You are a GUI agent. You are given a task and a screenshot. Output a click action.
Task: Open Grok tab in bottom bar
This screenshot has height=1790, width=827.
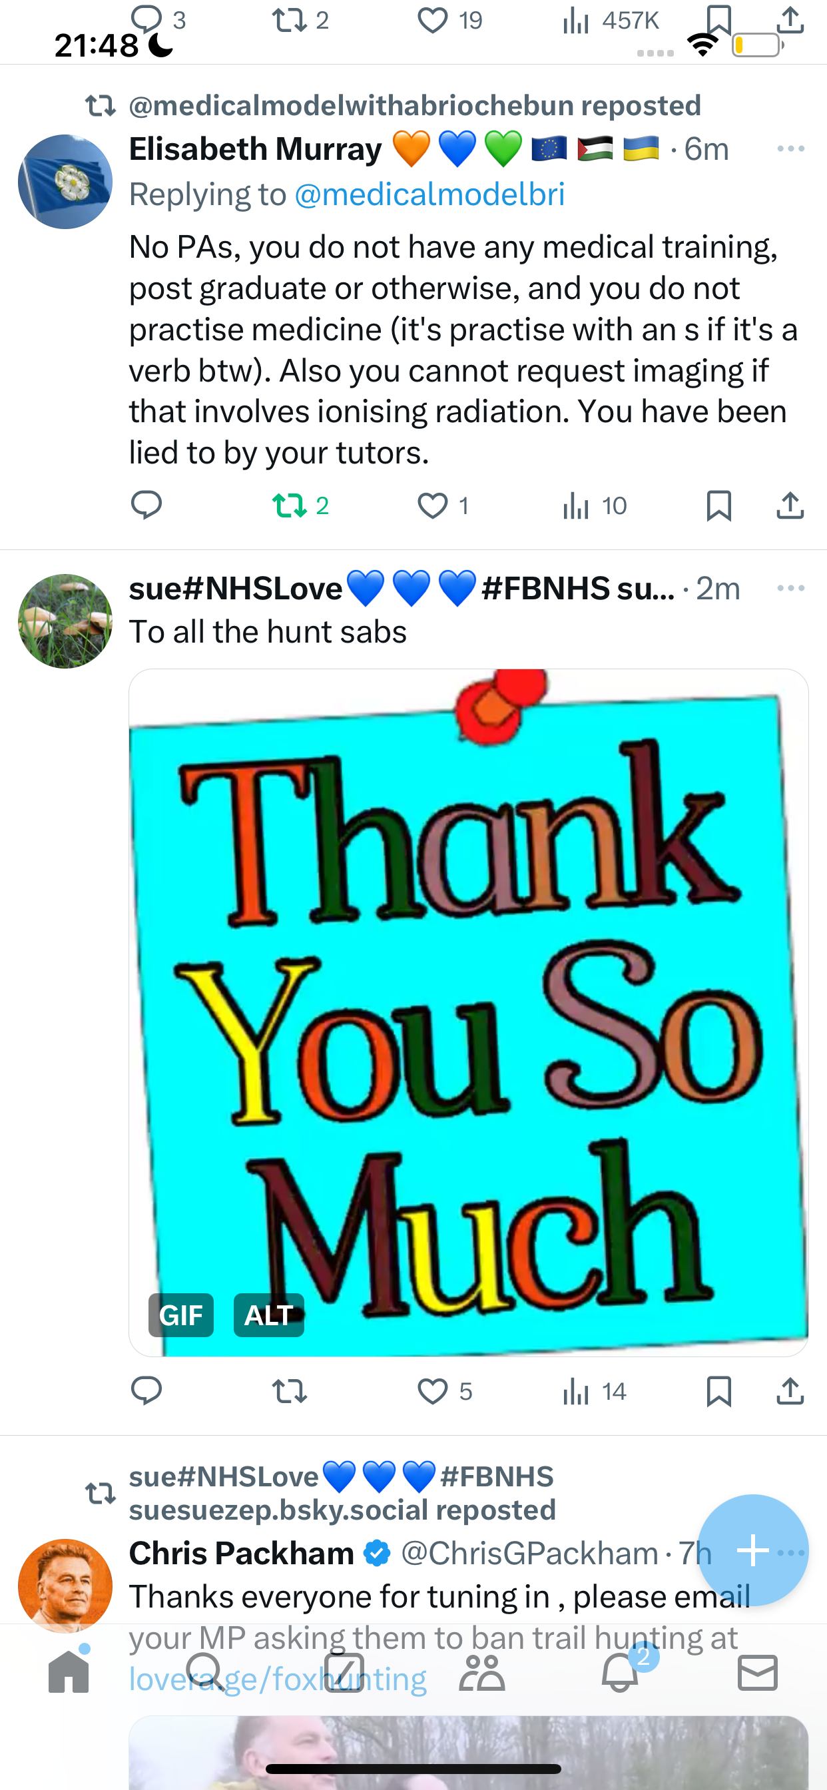[x=345, y=1672]
